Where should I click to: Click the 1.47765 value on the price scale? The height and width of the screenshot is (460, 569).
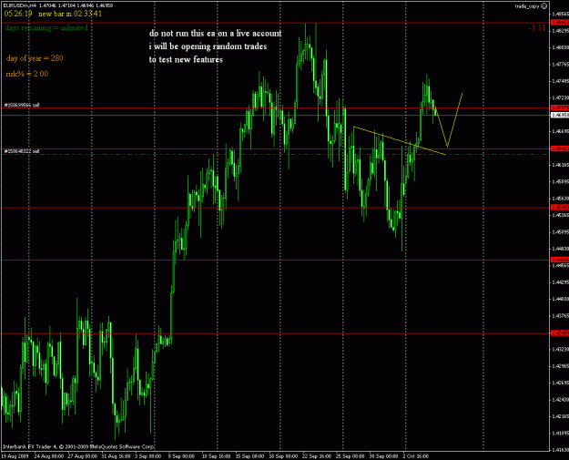tap(560, 65)
